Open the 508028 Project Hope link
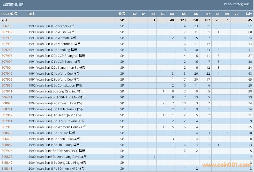This screenshot has height=172, width=254. (7, 103)
